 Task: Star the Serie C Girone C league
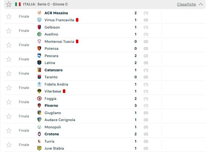tap(9, 4)
